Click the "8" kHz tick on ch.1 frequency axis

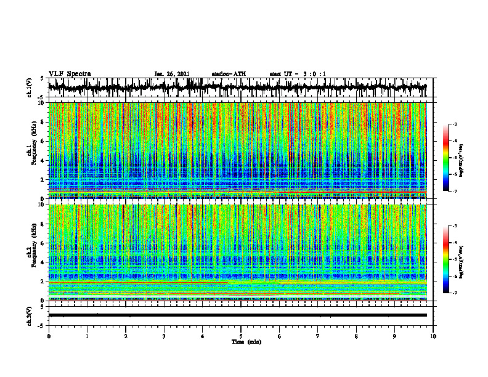(43, 122)
